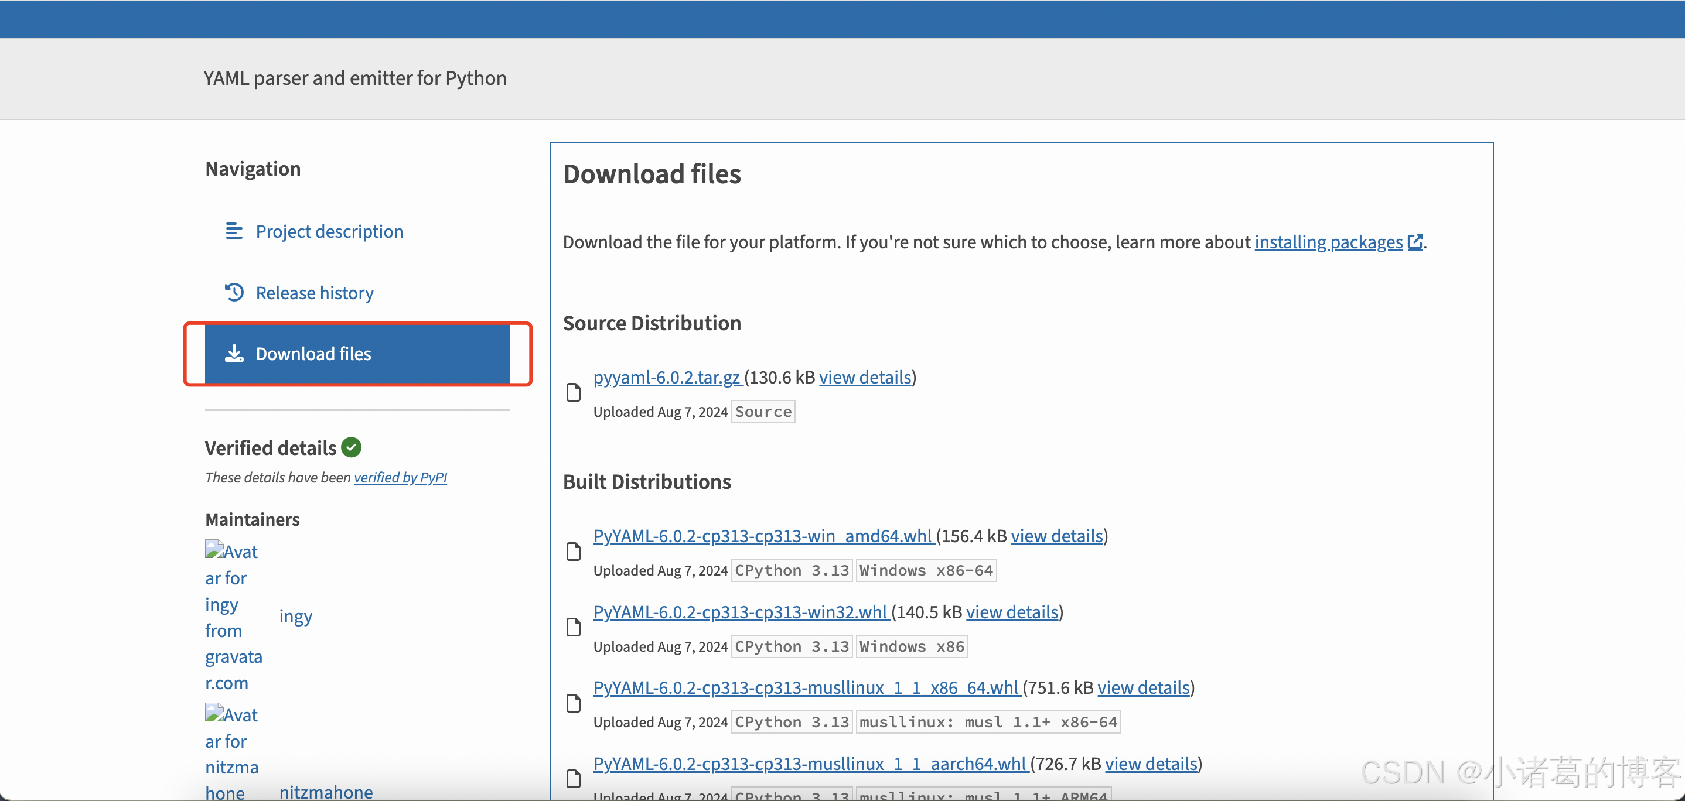
Task: Open maintainer ingy's profile
Action: pyautogui.click(x=296, y=616)
